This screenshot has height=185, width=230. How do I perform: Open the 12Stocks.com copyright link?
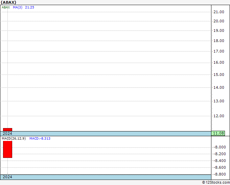(x=216, y=183)
